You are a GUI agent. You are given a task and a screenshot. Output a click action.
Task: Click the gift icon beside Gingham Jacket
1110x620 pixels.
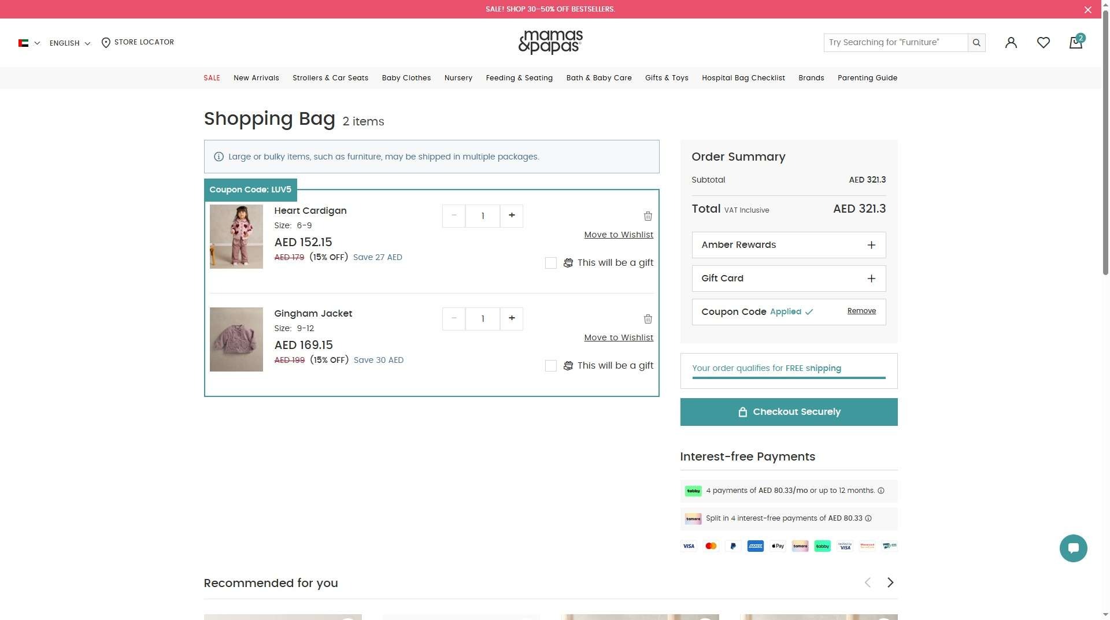pos(568,366)
